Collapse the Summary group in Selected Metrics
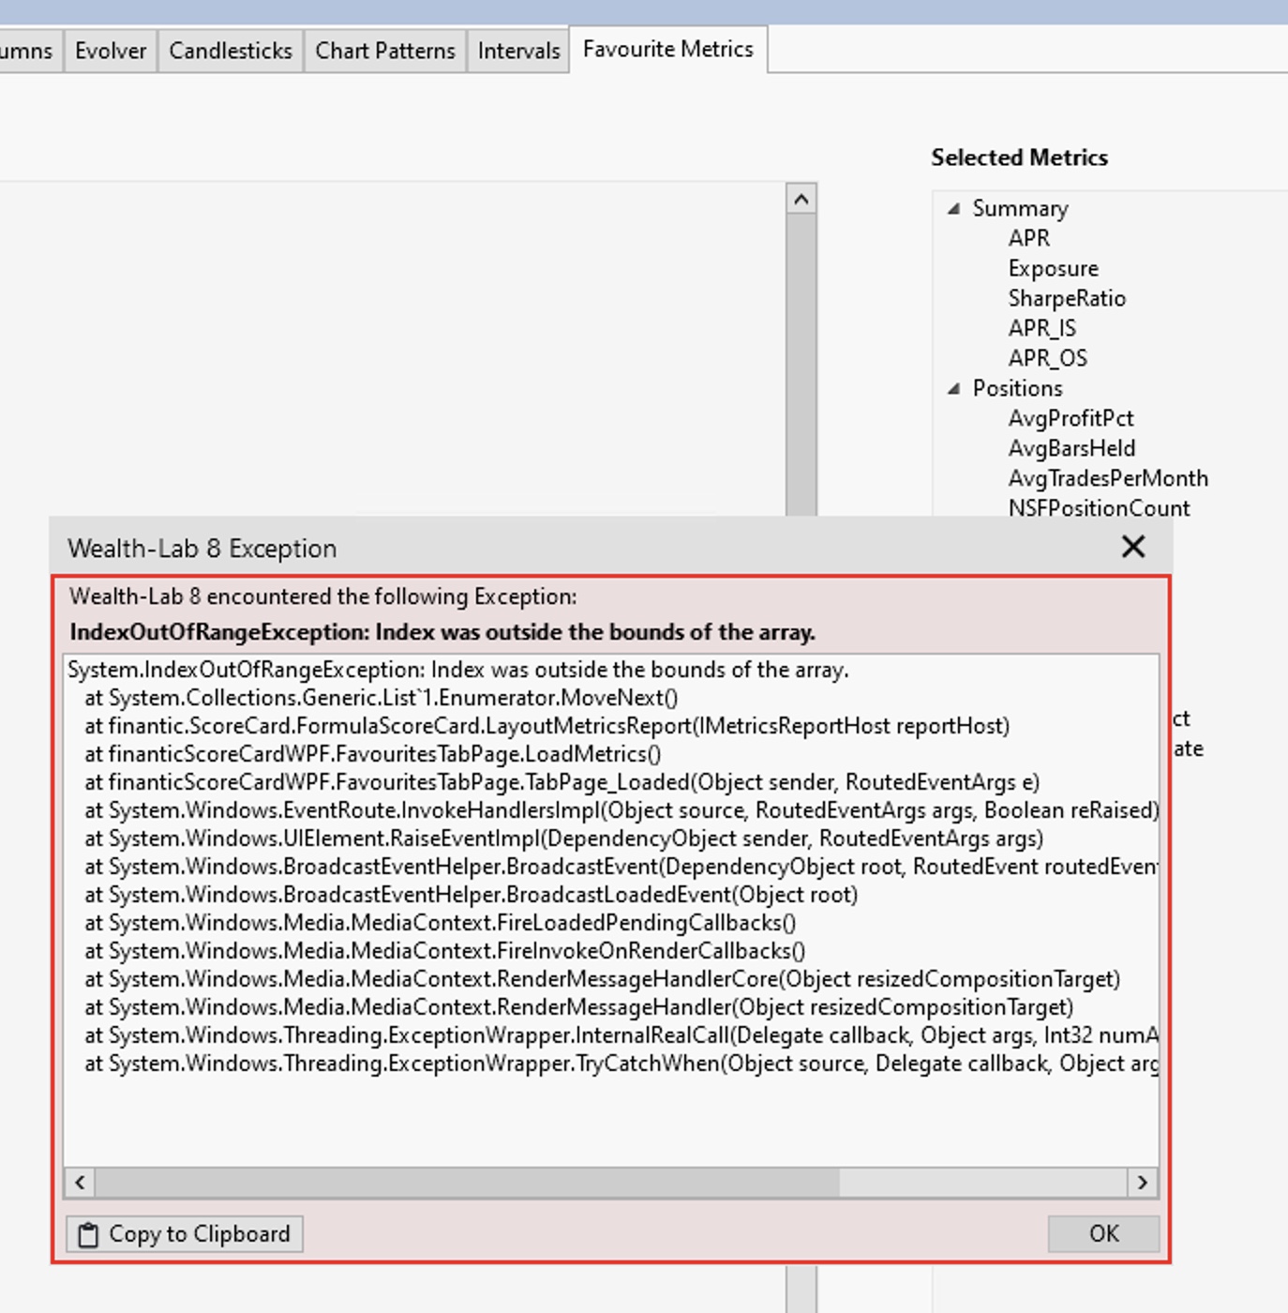 tap(954, 208)
